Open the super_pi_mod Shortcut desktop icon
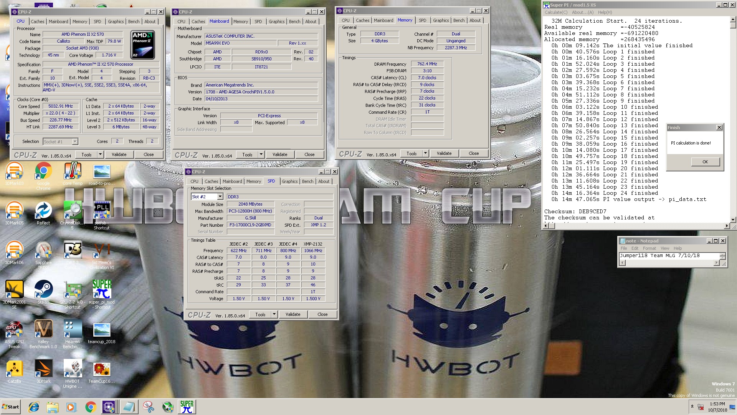This screenshot has height=415, width=737. click(102, 295)
